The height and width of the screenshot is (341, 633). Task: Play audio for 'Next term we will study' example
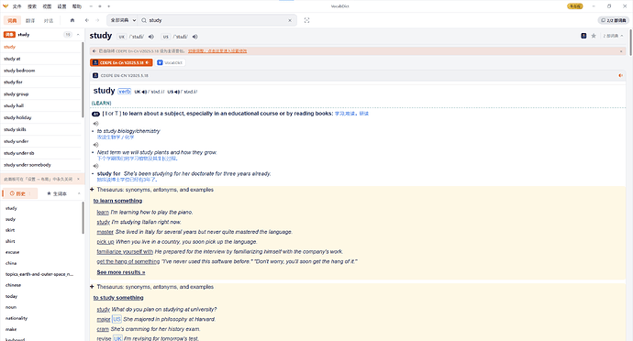point(96,145)
